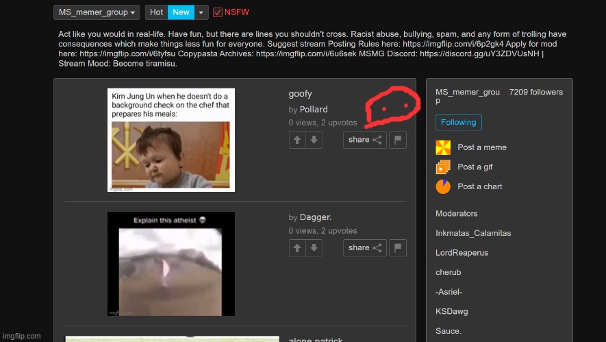
Task: Share the goofy meme by Pollard
Action: (x=365, y=140)
